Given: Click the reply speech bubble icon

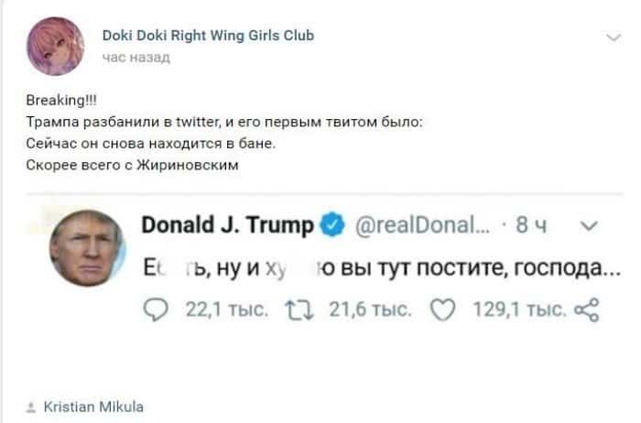Looking at the screenshot, I should pos(156,309).
